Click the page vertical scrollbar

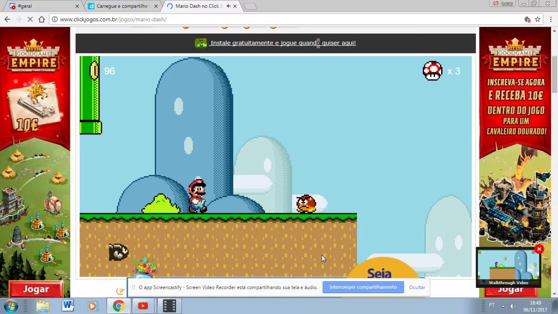click(555, 74)
